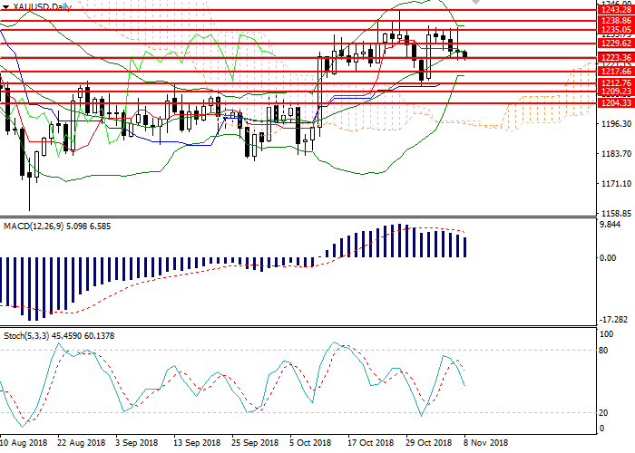Click the last candle on 8 Nov
Image resolution: width=635 pixels, height=453 pixels.
[x=465, y=55]
